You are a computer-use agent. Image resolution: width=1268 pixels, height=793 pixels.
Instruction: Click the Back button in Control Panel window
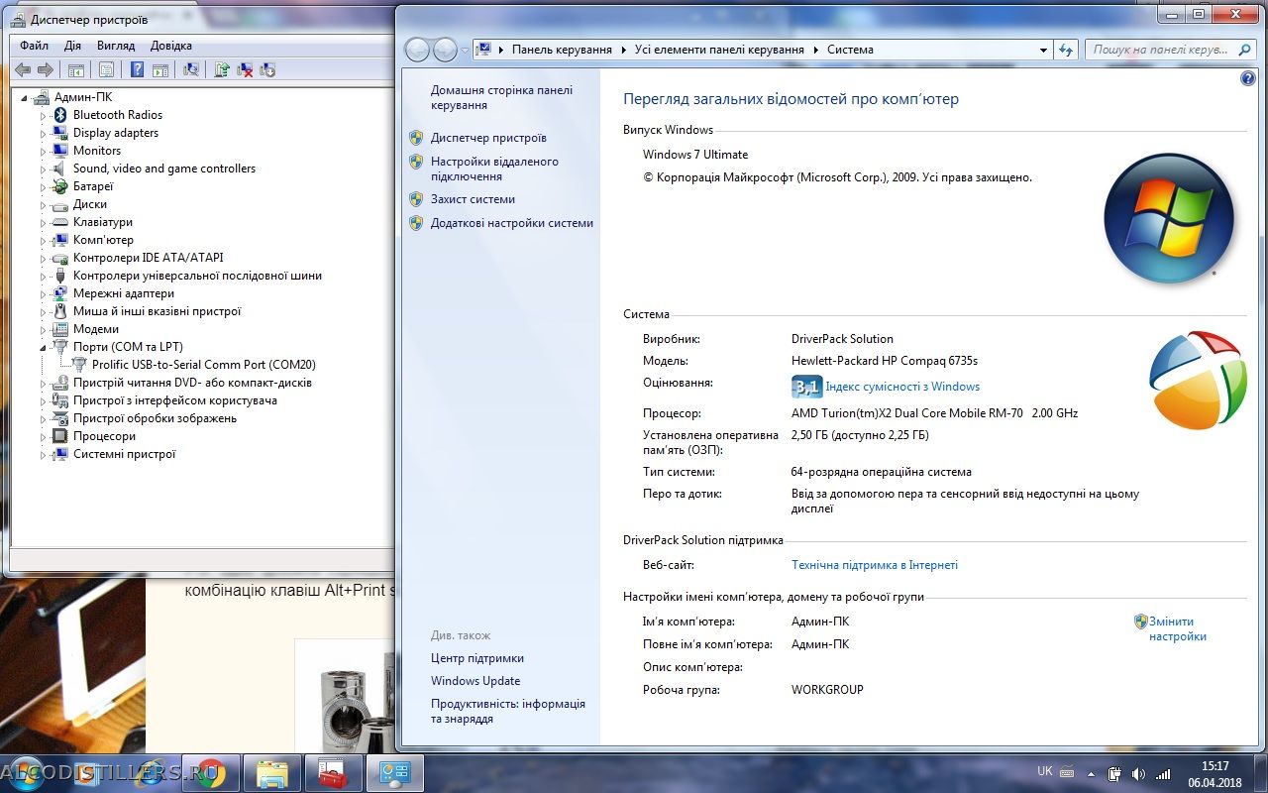(x=417, y=50)
